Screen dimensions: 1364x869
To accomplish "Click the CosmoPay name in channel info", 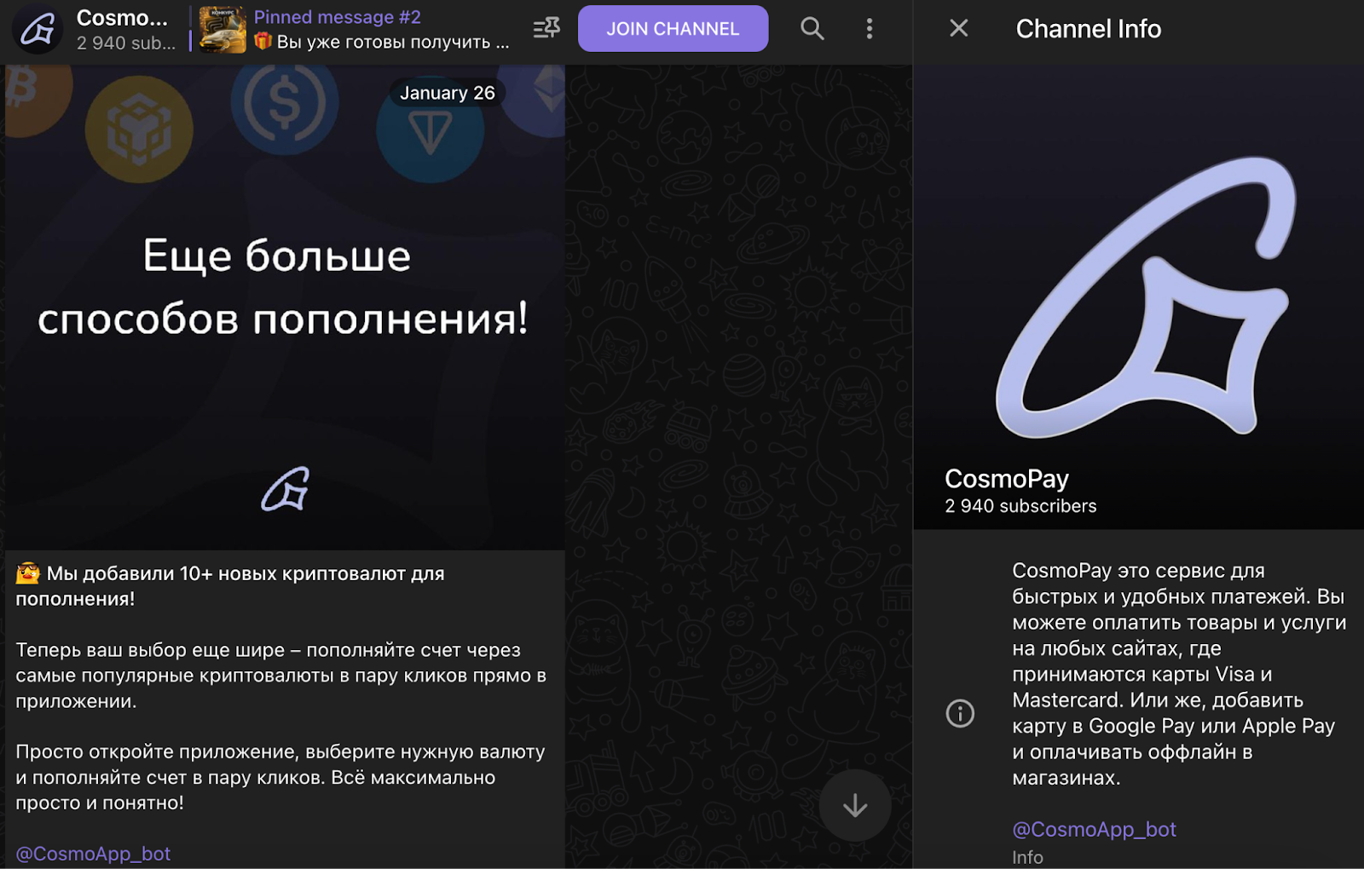I will click(x=1007, y=479).
